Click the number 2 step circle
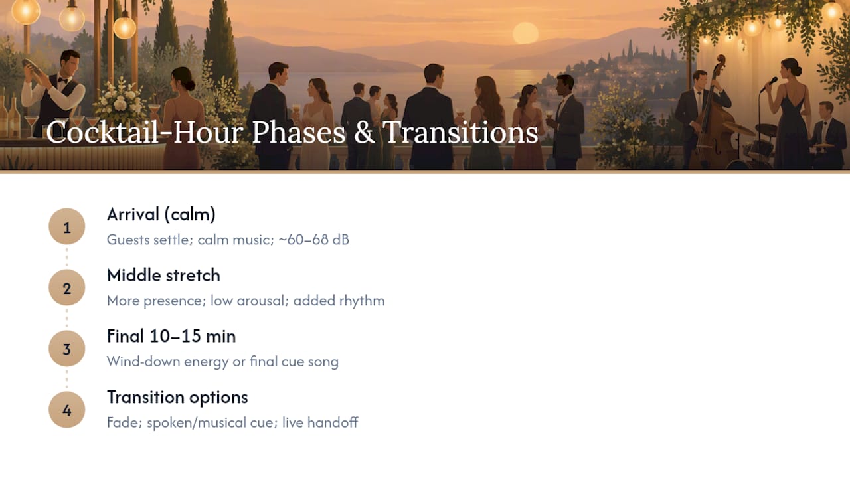Viewport: 850px width, 478px height. click(66, 288)
